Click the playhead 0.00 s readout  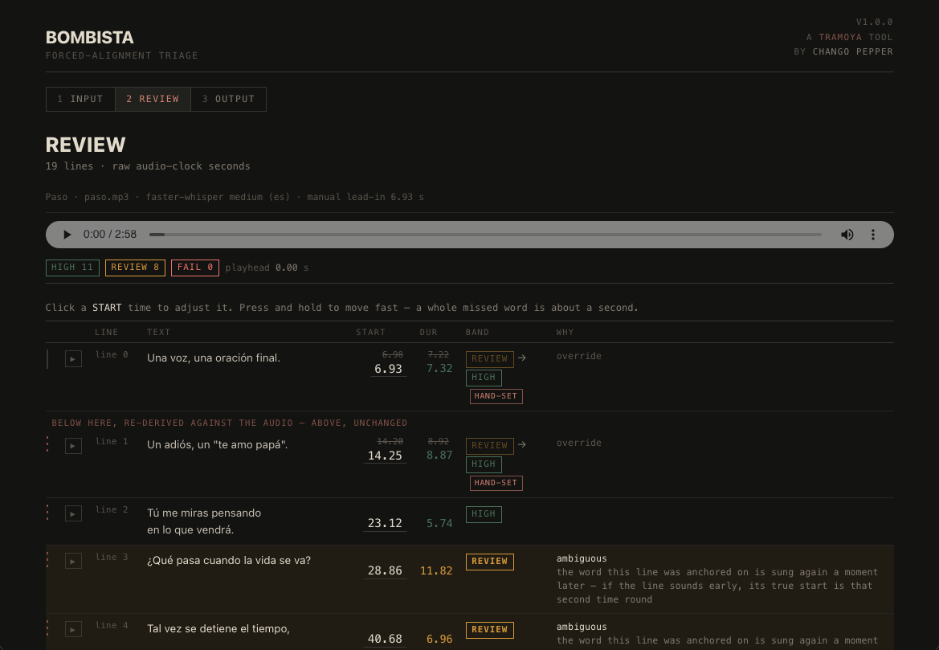tap(267, 268)
